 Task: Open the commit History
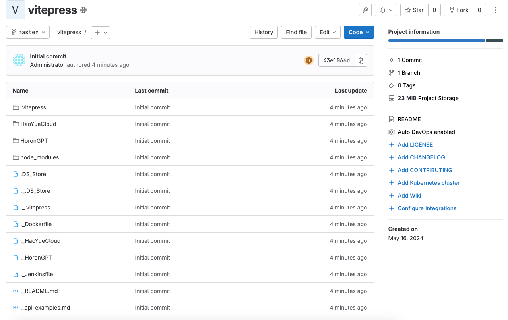(x=264, y=32)
